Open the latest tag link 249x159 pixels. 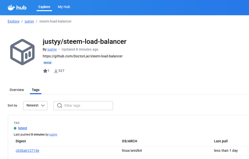23,128
